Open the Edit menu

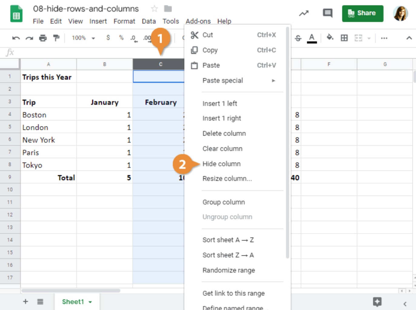56,21
